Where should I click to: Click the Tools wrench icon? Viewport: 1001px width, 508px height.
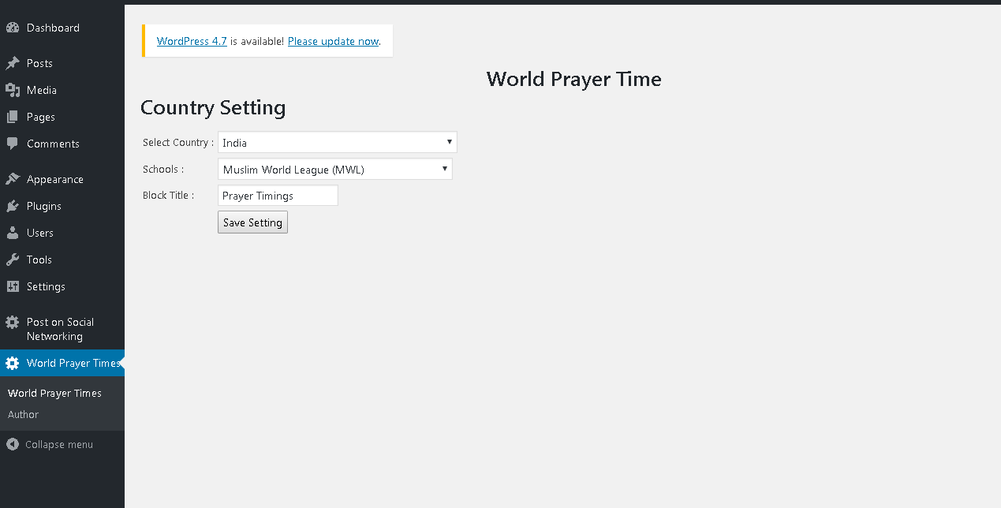click(13, 260)
